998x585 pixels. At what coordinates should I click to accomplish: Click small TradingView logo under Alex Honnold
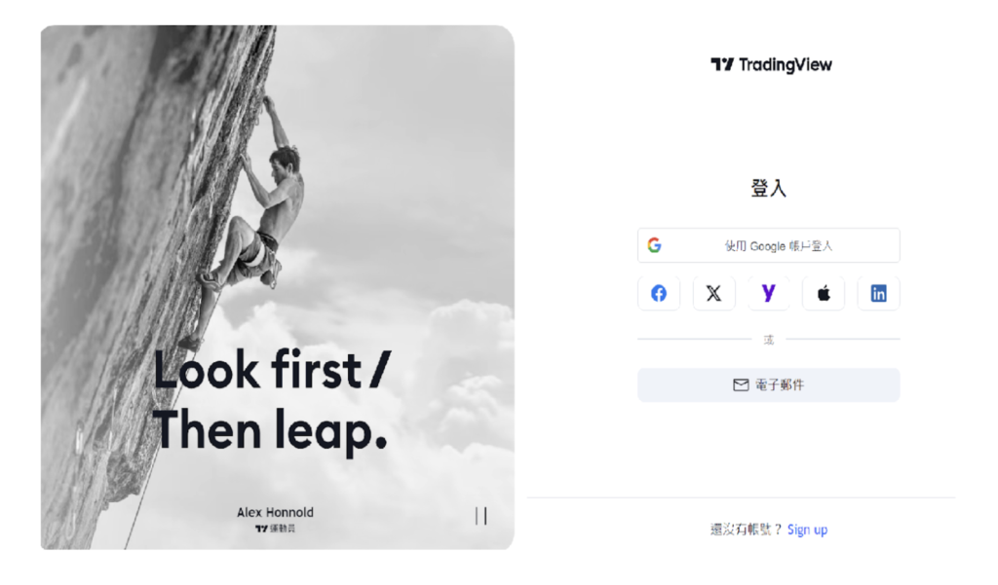[275, 529]
